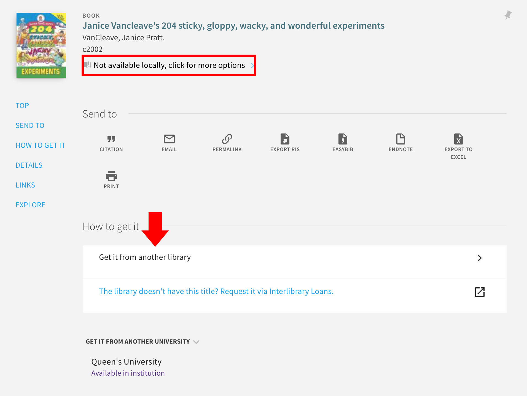Image resolution: width=527 pixels, height=396 pixels.
Task: Send the record to EndNote
Action: [x=400, y=142]
